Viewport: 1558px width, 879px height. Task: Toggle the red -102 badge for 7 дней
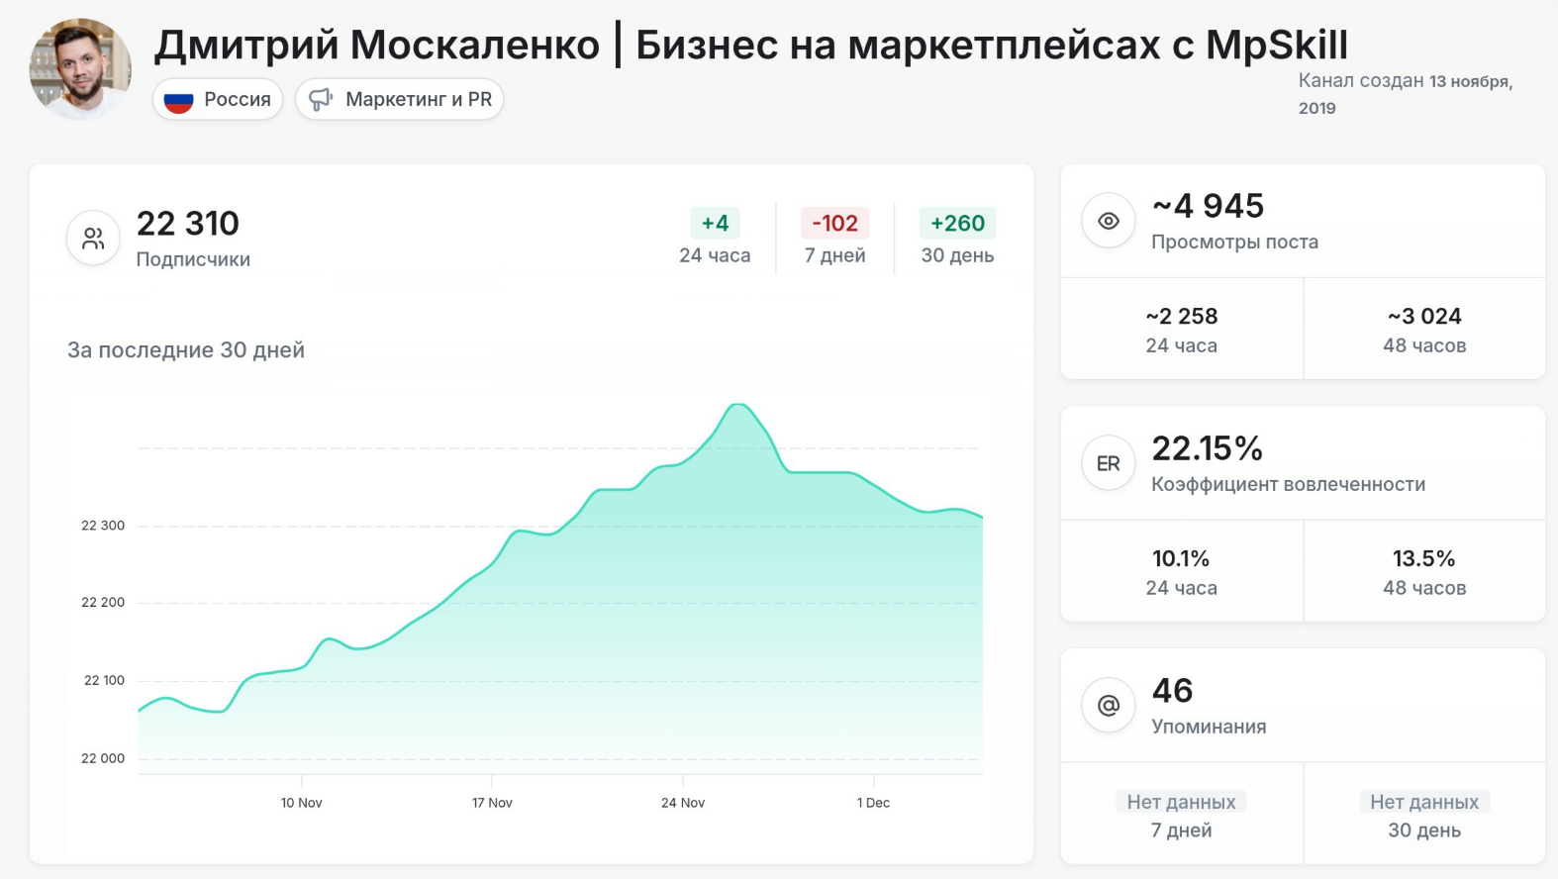pos(833,223)
